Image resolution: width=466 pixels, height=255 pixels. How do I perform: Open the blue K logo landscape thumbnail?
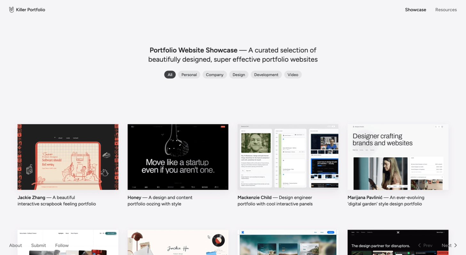tap(288, 242)
